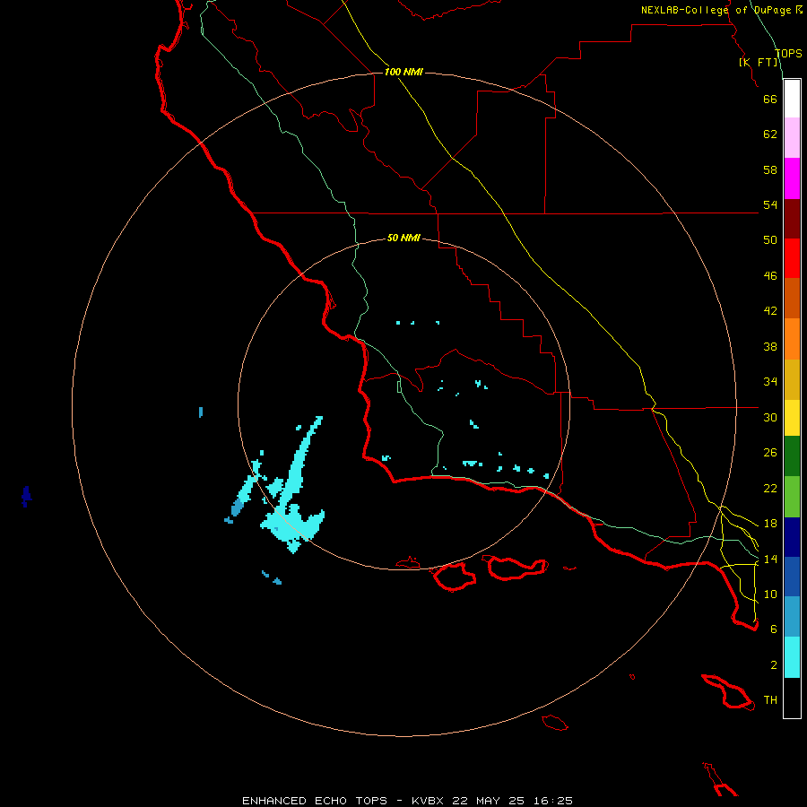
Task: Click the "TH" legend label
Action: point(770,700)
